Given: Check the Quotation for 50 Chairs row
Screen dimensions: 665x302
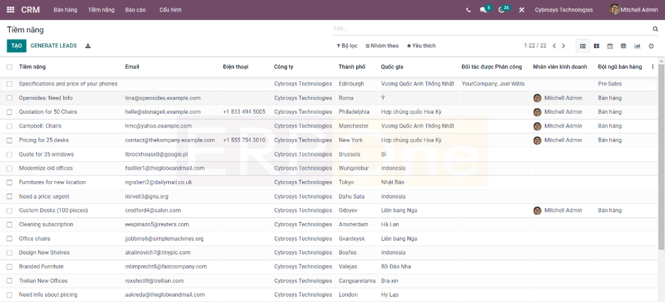Looking at the screenshot, I should click(9, 112).
